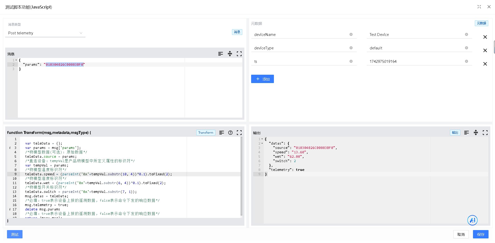Remove the ts metadata row
Image resolution: width=495 pixels, height=243 pixels.
tap(485, 64)
